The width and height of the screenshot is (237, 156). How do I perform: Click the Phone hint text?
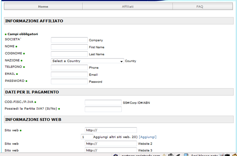(x=94, y=68)
